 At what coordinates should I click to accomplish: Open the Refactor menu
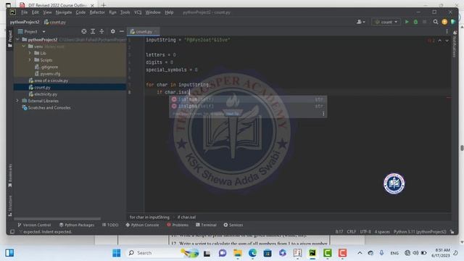(x=97, y=12)
